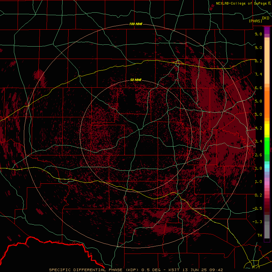Click the -0.5 scale value
272x272 pixels.
click(x=257, y=209)
